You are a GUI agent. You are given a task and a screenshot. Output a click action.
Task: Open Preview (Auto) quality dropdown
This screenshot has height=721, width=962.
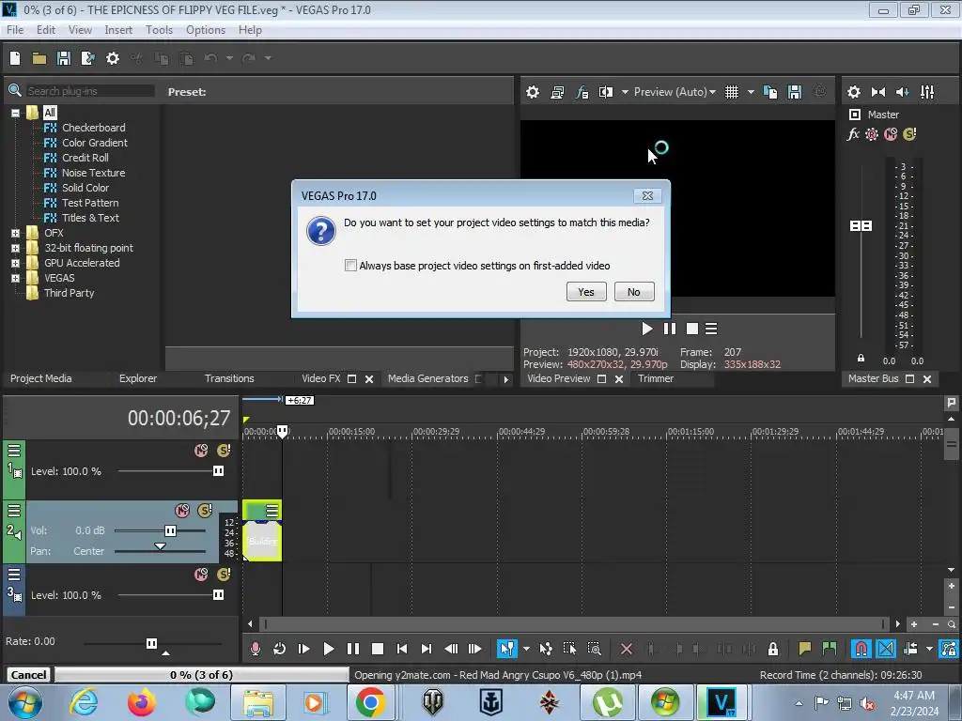point(675,92)
